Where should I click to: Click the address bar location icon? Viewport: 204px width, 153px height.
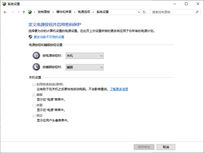pos(30,12)
